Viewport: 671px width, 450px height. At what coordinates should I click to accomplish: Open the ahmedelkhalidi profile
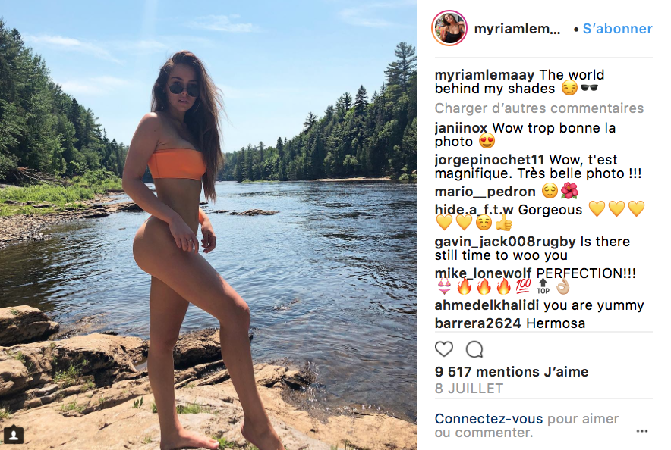(487, 305)
